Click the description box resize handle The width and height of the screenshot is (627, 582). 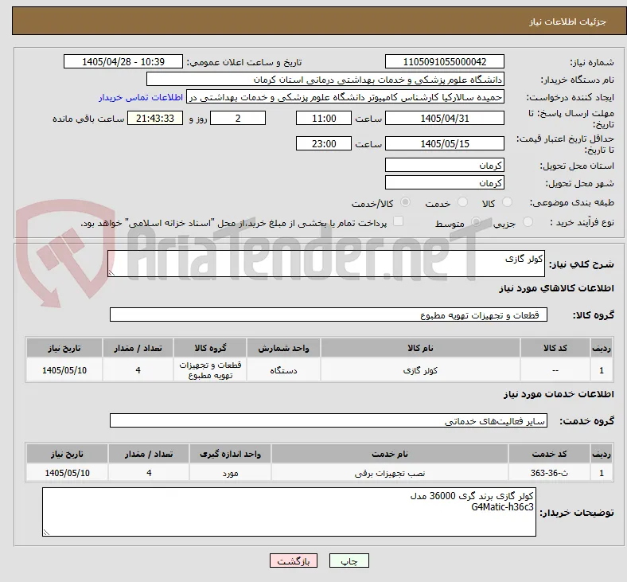[x=111, y=272]
